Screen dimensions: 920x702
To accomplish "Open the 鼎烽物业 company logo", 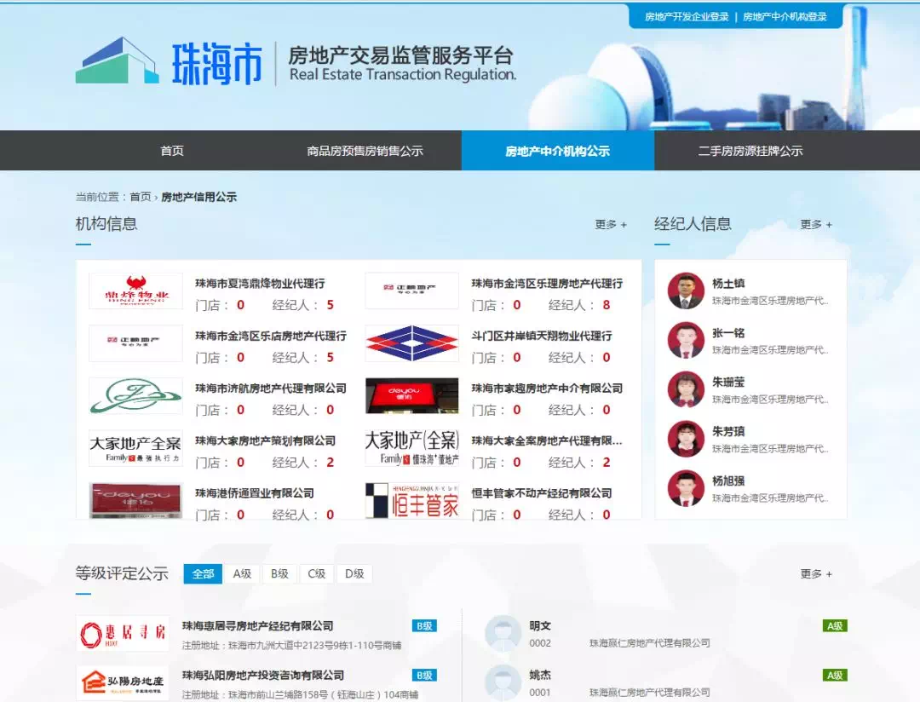I will coord(135,291).
